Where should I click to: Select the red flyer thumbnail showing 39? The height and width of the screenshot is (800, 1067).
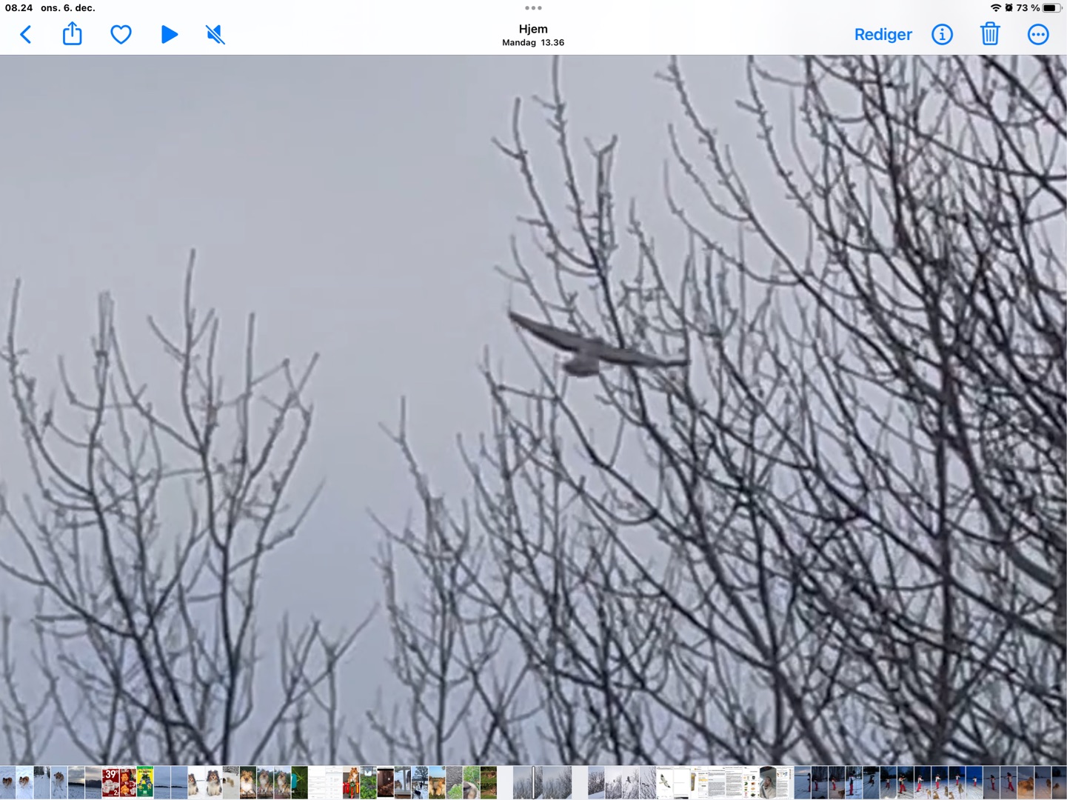(110, 783)
